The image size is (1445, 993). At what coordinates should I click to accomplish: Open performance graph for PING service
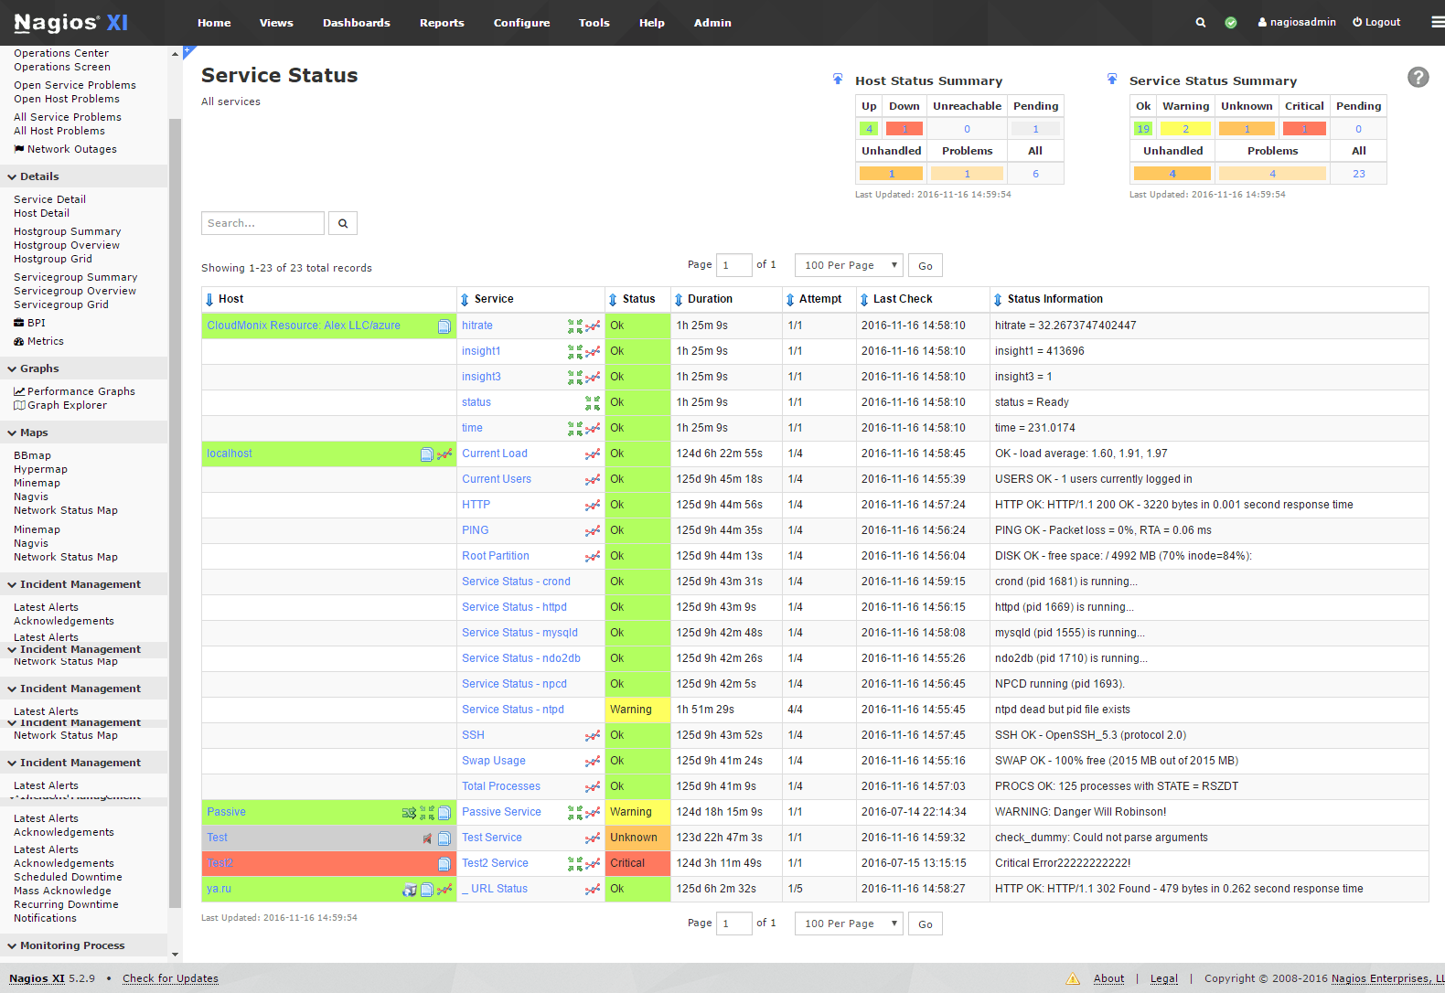coord(594,530)
